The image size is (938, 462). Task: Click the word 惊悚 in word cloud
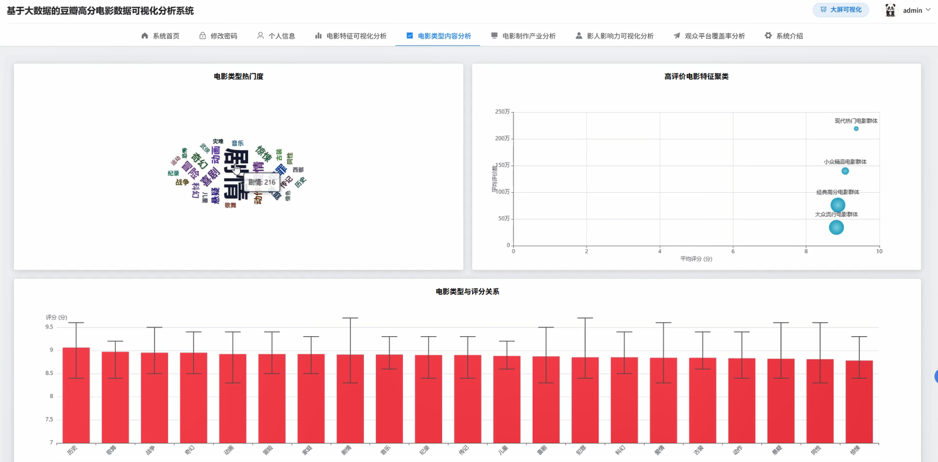[x=263, y=154]
